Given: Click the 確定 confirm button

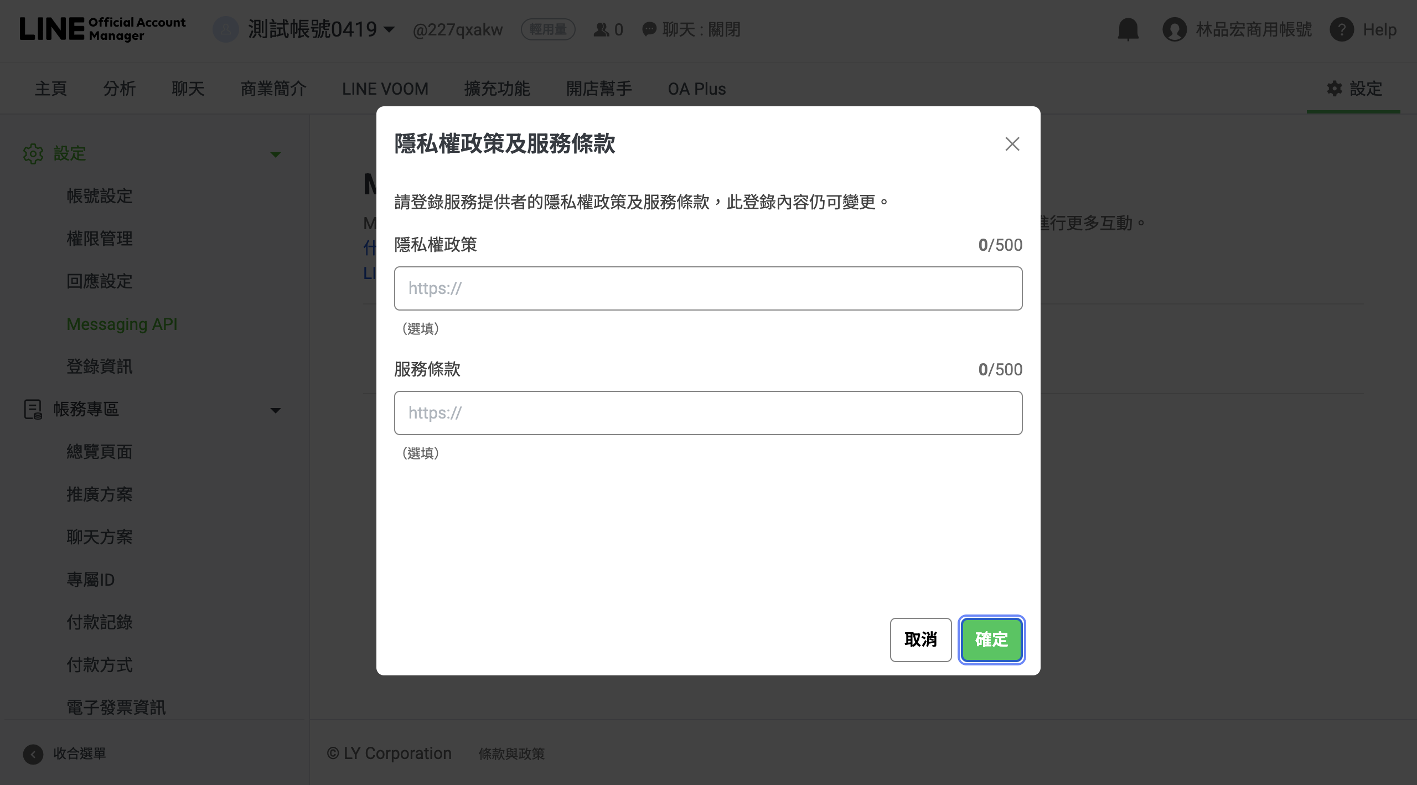Looking at the screenshot, I should 991,640.
